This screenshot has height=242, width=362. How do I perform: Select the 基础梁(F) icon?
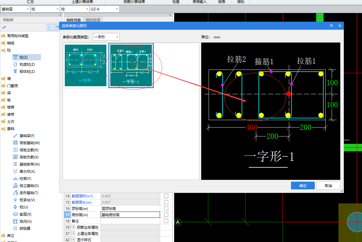pos(15,136)
